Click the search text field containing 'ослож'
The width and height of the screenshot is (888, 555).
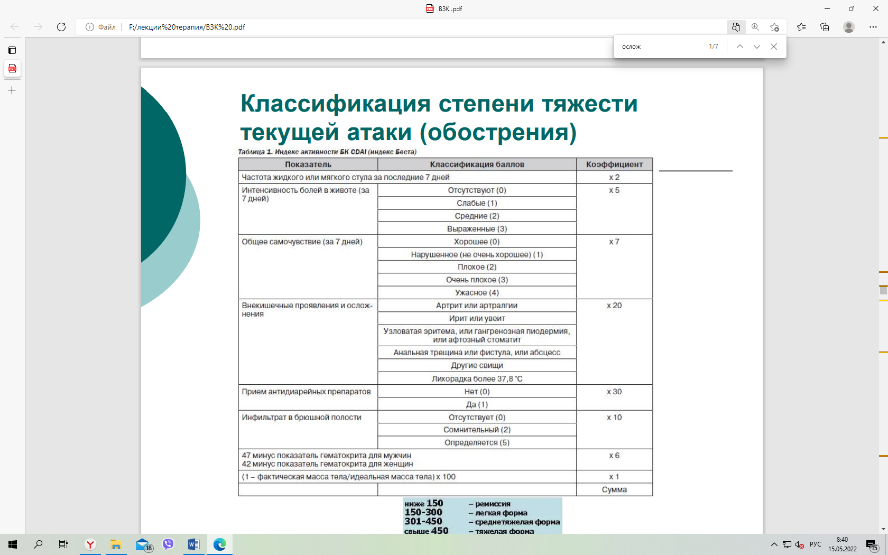[661, 47]
